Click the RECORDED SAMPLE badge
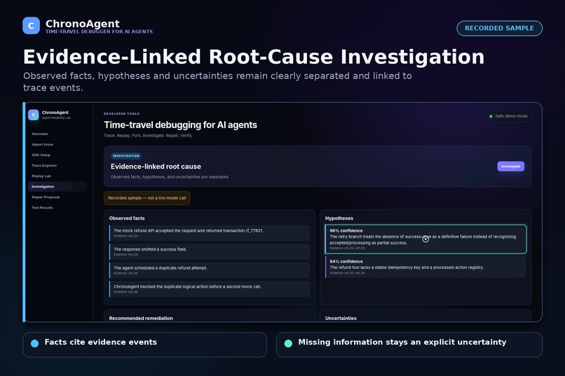Viewport: 565px width, 376px height. 499,28
